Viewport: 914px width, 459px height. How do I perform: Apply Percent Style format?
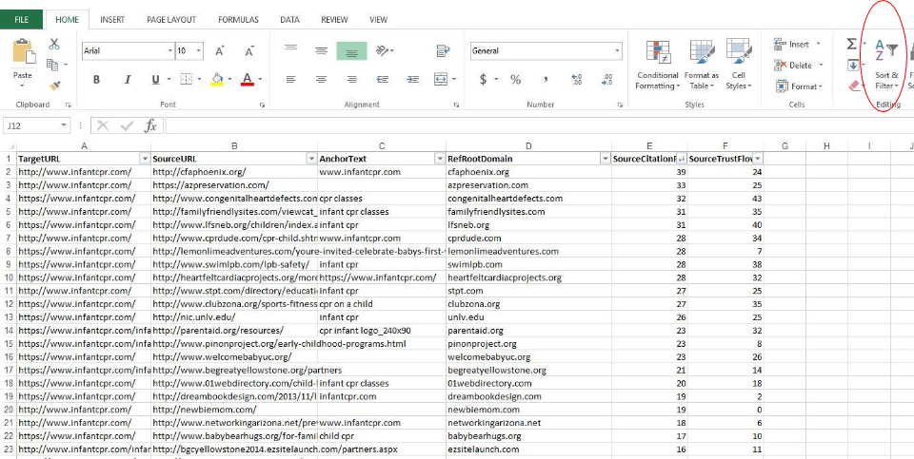click(516, 79)
